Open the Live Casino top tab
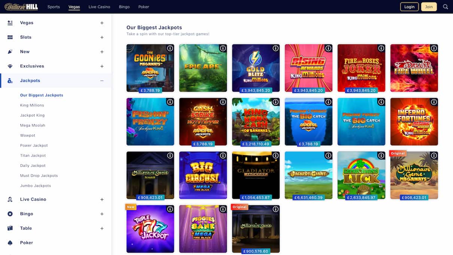Viewport: 453px width, 255px height. [99, 7]
